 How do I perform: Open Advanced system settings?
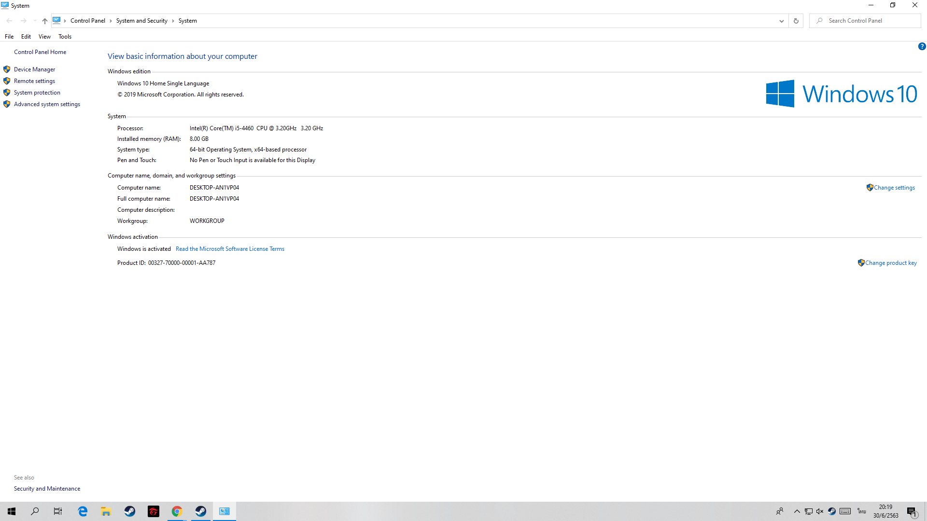[x=47, y=104]
